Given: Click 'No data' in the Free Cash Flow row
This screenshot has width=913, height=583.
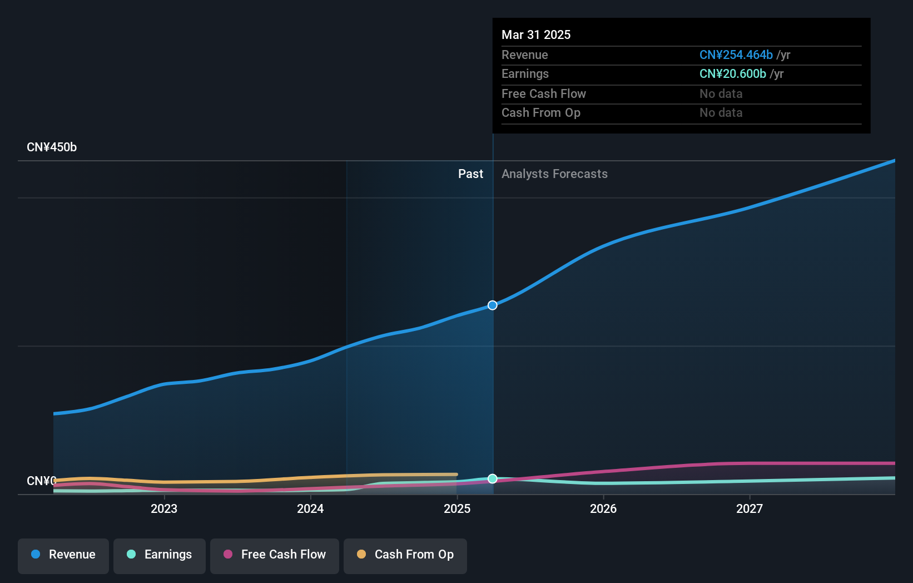Looking at the screenshot, I should (721, 93).
